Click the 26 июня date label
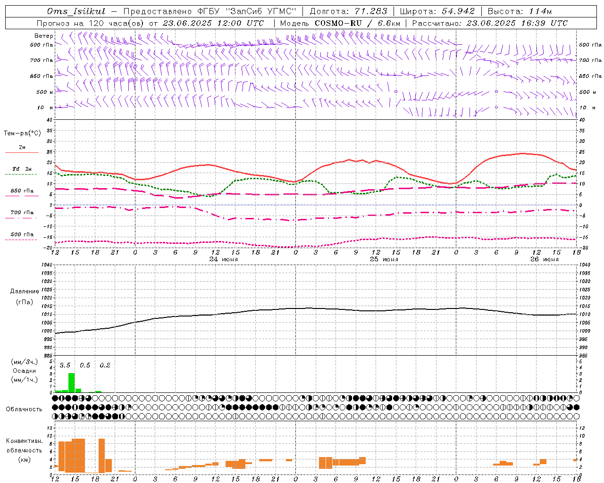The image size is (604, 483). point(544,259)
